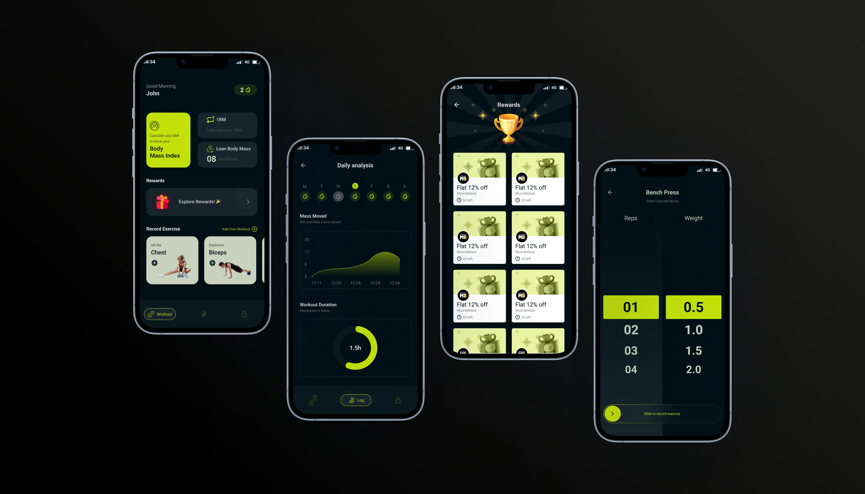The width and height of the screenshot is (865, 494).
Task: Select Weight column in Bench Press screen
Action: (693, 218)
